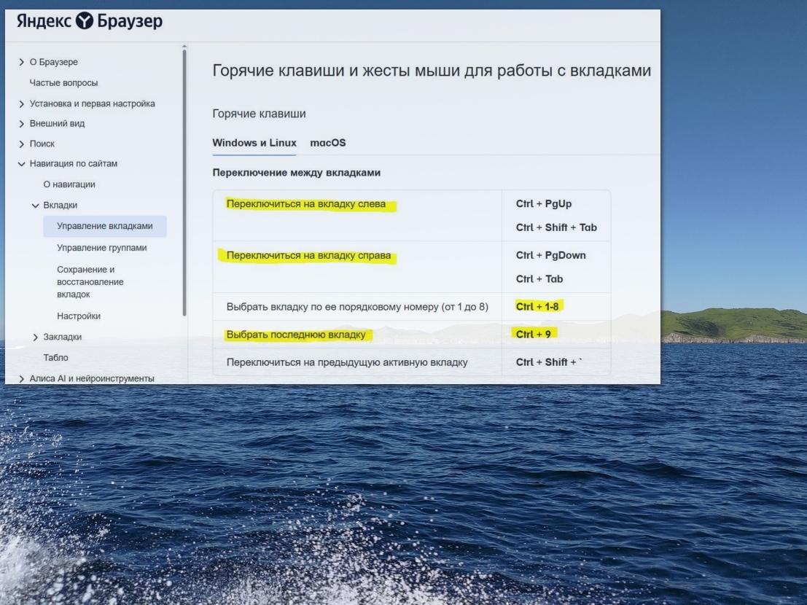Image resolution: width=807 pixels, height=605 pixels.
Task: Click the Вкладки sidebar label
Action: point(61,206)
